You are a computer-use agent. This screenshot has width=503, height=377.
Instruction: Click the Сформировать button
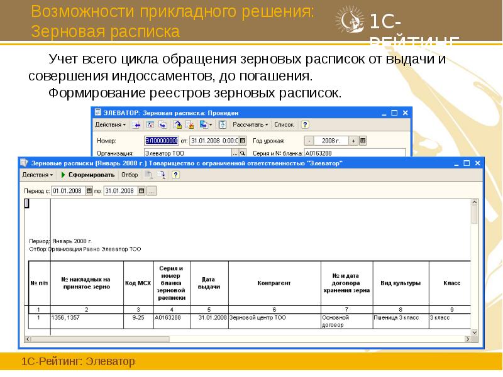click(x=90, y=176)
